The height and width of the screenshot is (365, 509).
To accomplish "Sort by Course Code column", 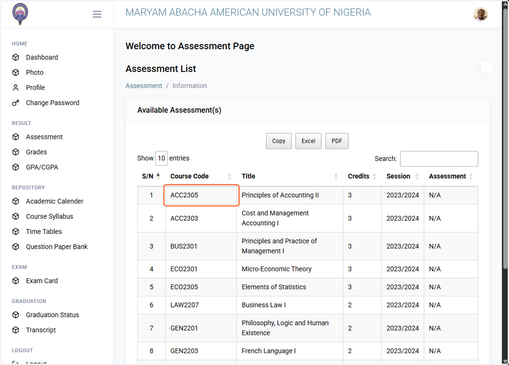I will pos(201,176).
